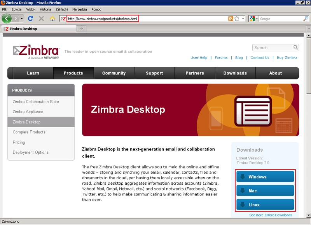This screenshot has height=225, width=311.
Task: Download Zimbra Desktop for Linux
Action: tap(265, 204)
